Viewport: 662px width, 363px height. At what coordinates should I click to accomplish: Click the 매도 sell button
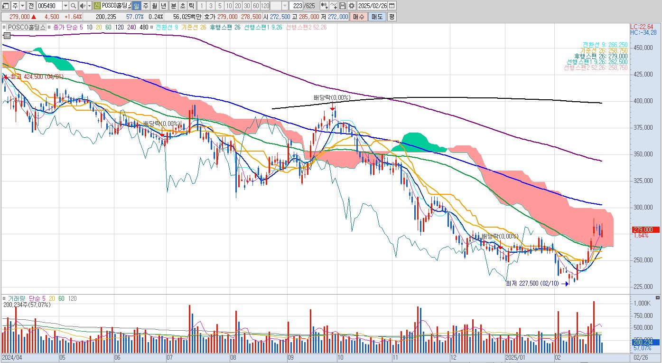coord(377,17)
